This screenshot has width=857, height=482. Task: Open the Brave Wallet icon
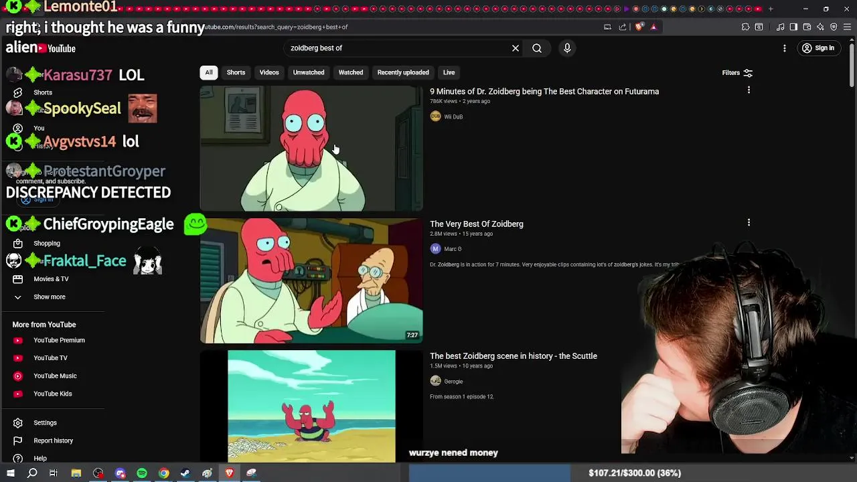point(807,27)
